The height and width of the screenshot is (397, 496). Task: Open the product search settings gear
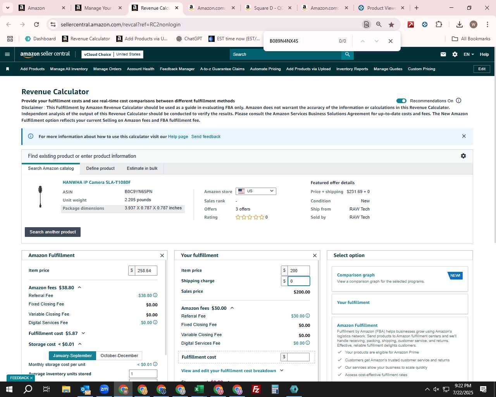[x=463, y=156]
